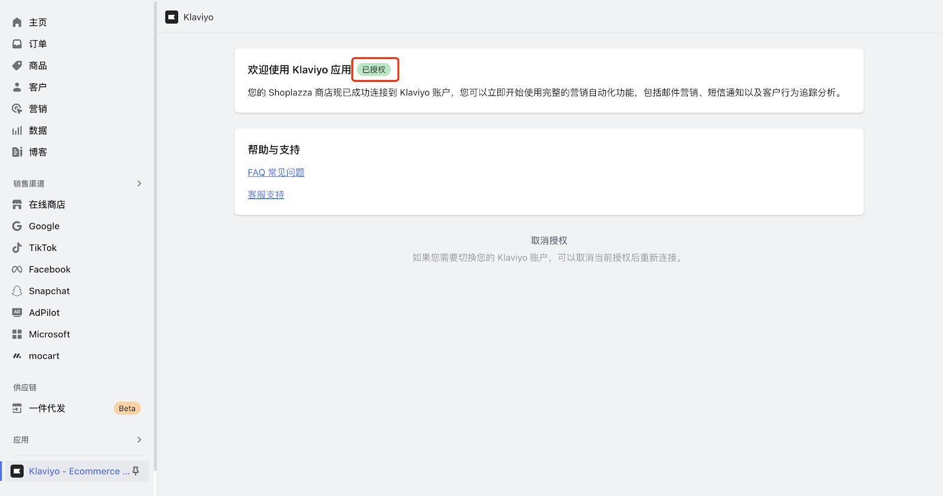Screen dimensions: 943x496
Task: Click 取消授权 to revoke authorization
Action: (549, 240)
